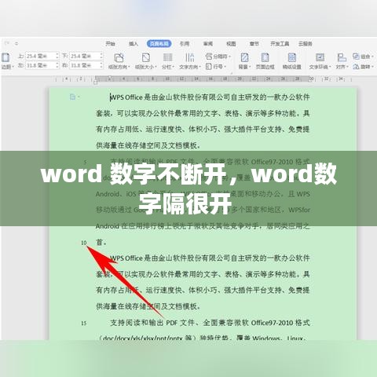377x377 pixels.
Task: Select the 页面布局 tab
Action: point(159,44)
